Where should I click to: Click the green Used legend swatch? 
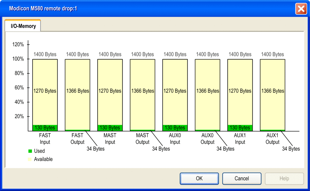click(30, 151)
